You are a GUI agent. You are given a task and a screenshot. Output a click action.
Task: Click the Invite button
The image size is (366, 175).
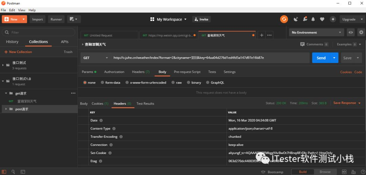(201, 19)
